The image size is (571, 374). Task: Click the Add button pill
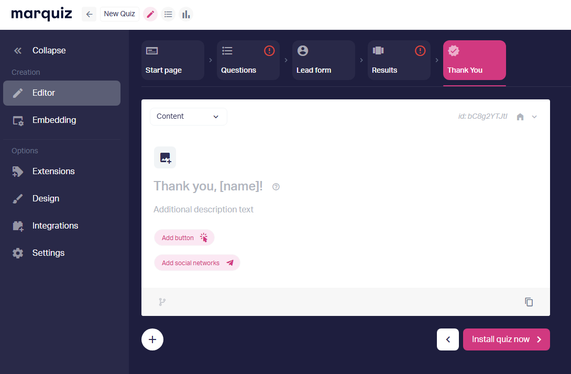point(184,237)
